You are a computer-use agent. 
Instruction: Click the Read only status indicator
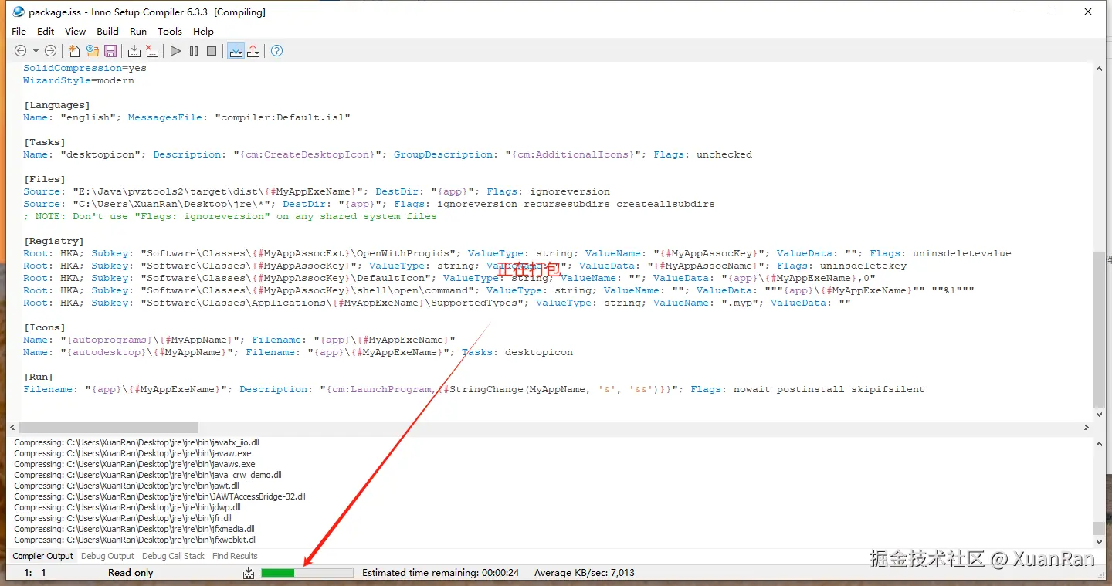tap(131, 573)
